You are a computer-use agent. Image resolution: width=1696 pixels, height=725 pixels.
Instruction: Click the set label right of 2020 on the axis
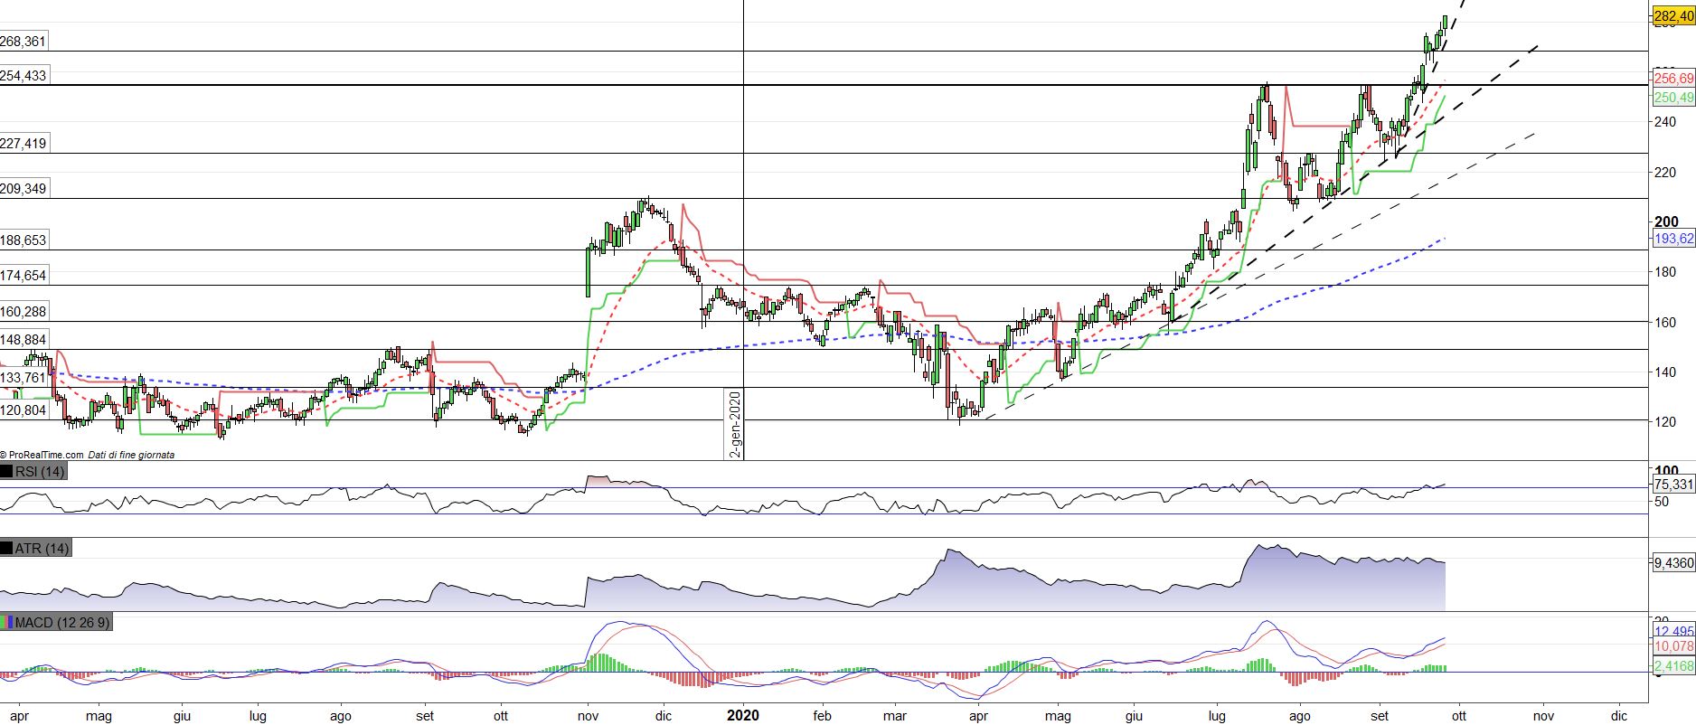pyautogui.click(x=1379, y=716)
